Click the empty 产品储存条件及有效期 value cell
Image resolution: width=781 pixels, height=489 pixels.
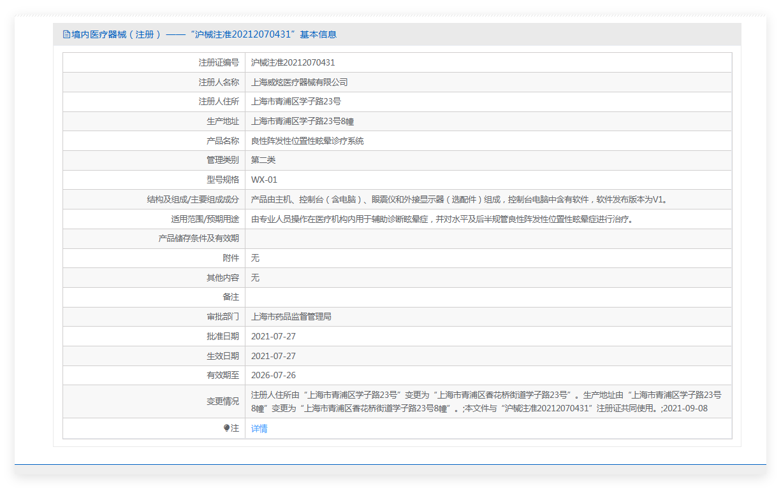pos(488,239)
